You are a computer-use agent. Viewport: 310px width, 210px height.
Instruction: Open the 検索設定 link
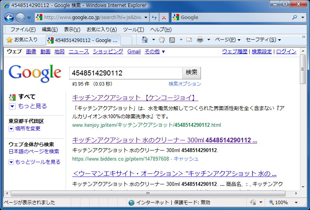pos(262,52)
